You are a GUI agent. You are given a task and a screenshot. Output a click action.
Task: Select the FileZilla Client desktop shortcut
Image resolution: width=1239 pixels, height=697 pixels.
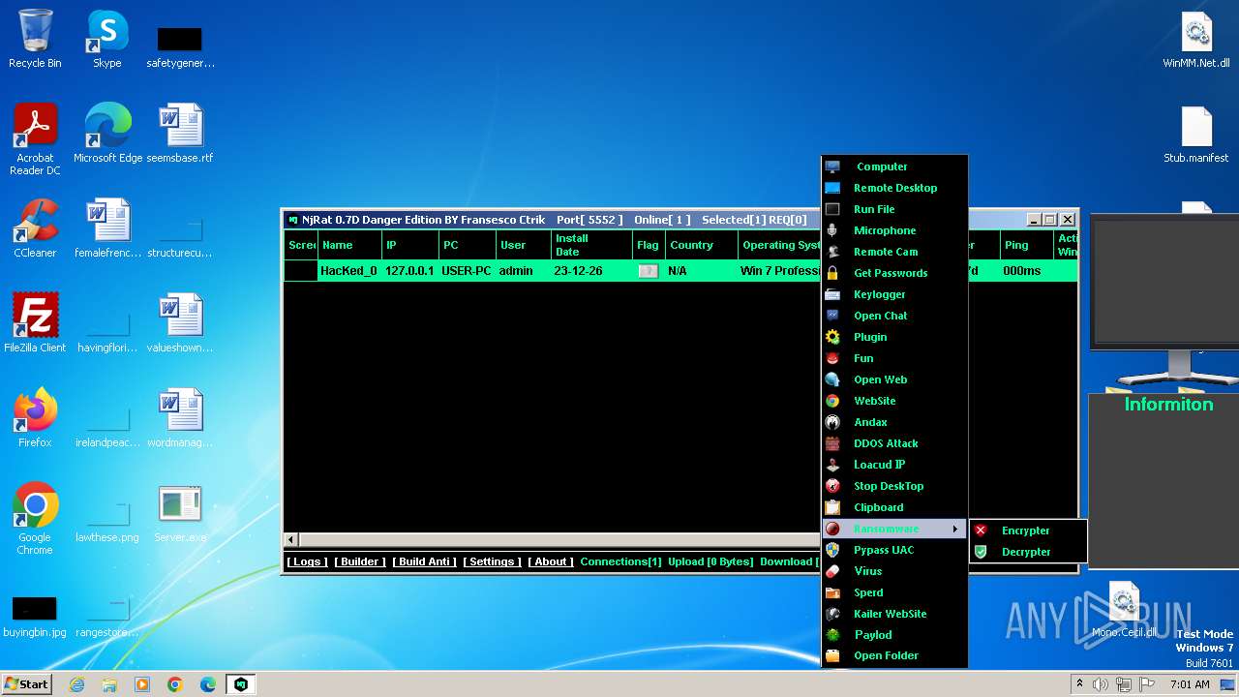tap(35, 324)
